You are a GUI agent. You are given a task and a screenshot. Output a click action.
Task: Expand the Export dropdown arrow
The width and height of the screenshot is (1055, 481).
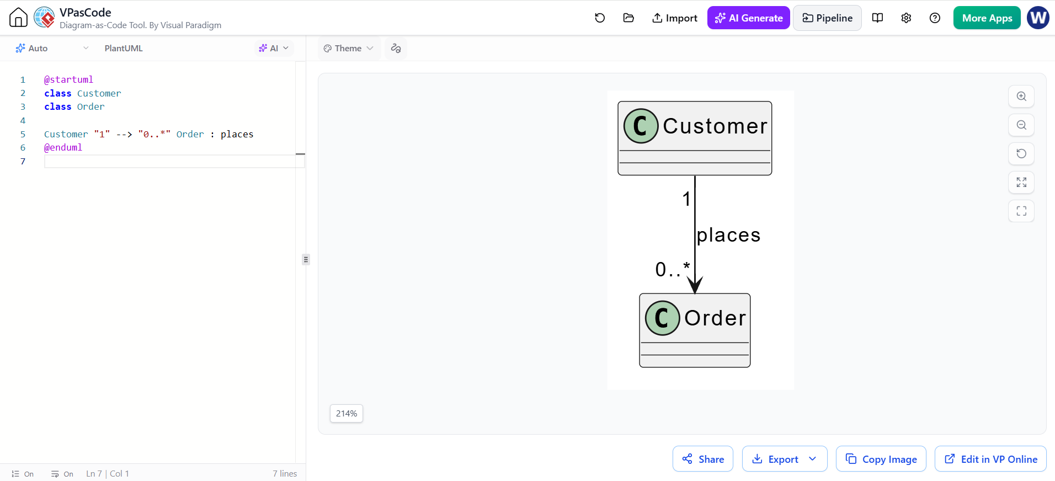(812, 459)
